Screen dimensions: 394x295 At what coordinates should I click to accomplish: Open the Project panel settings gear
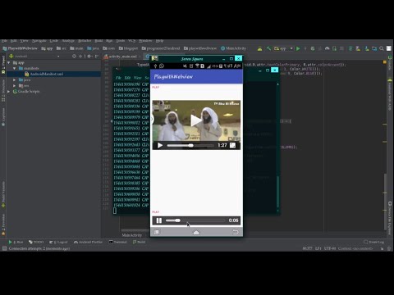coord(89,57)
